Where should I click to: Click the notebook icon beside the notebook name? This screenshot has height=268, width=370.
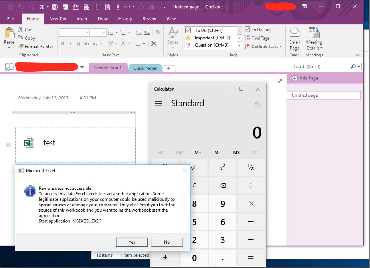[x=9, y=67]
